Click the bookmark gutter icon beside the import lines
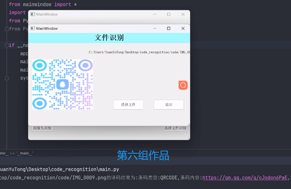 [7, 29]
